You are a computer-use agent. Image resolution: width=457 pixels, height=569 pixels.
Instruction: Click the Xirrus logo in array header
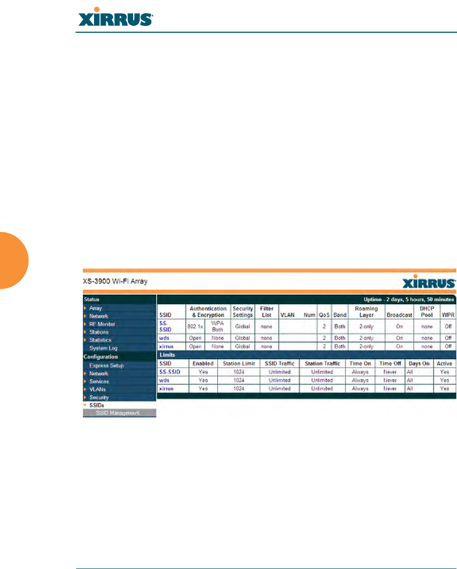(x=429, y=282)
